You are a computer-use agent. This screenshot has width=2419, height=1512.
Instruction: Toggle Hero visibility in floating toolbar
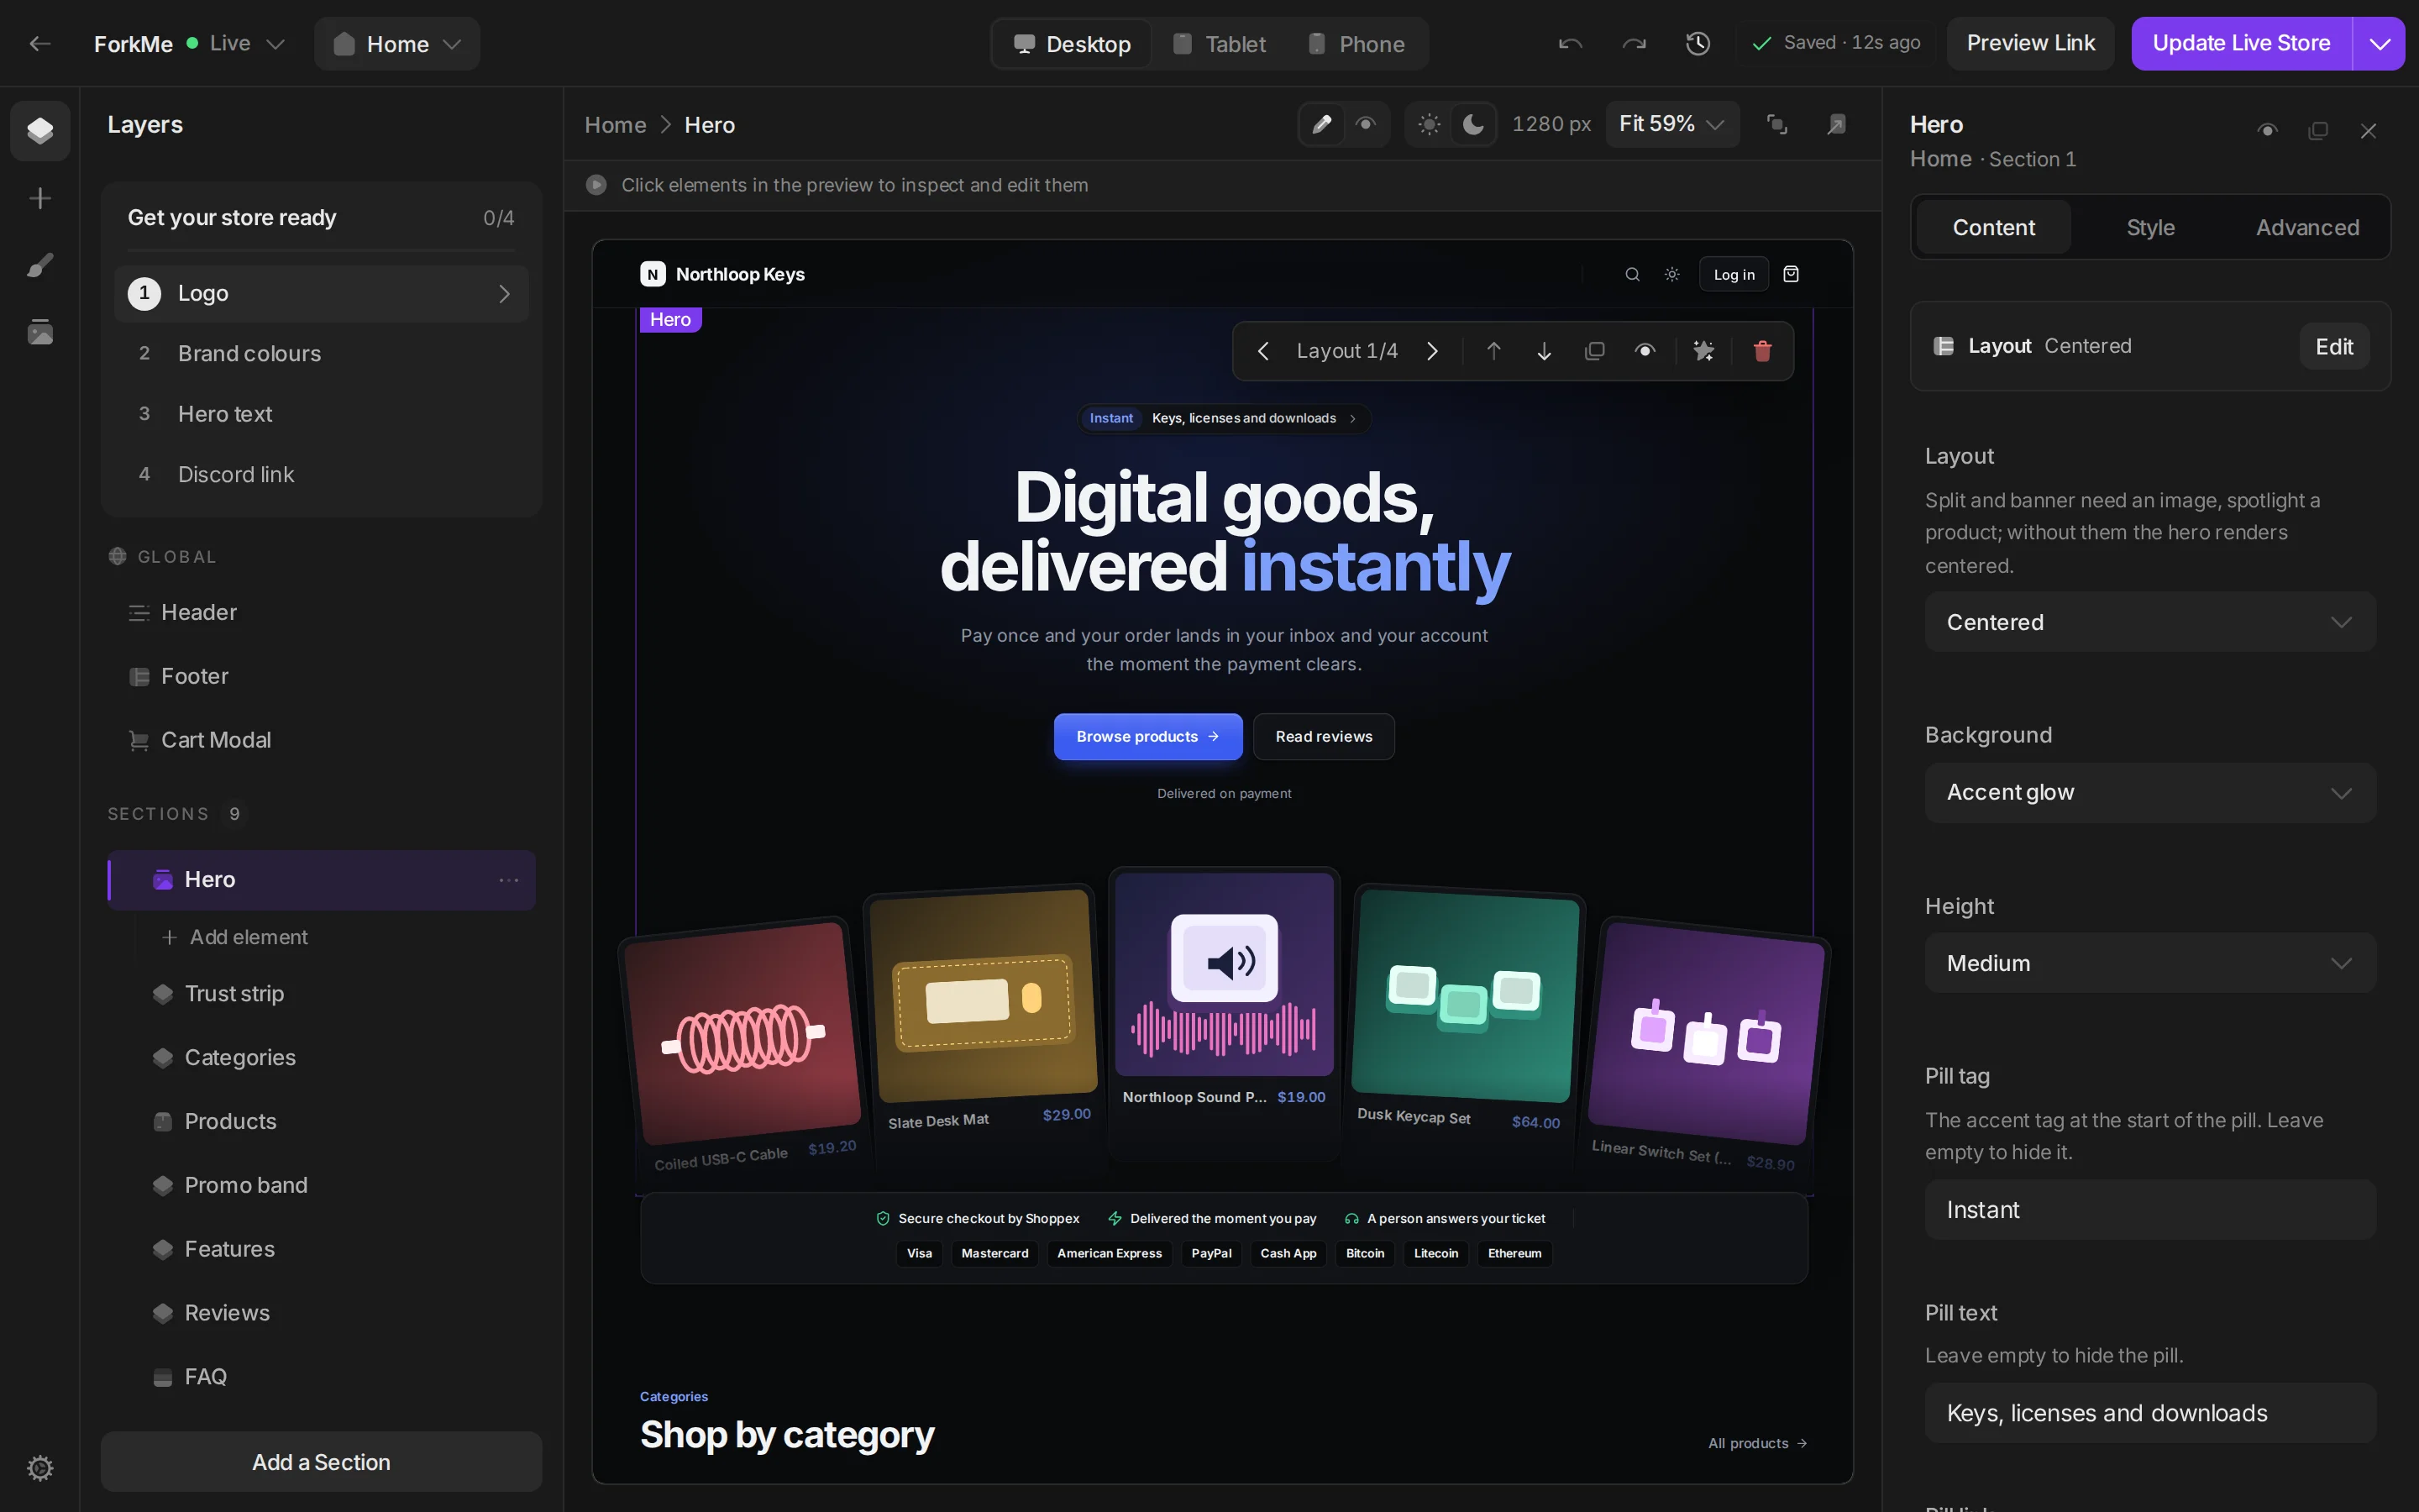point(1645,351)
